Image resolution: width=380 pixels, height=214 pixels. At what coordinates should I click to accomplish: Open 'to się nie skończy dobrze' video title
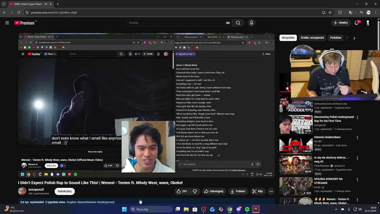[332, 160]
